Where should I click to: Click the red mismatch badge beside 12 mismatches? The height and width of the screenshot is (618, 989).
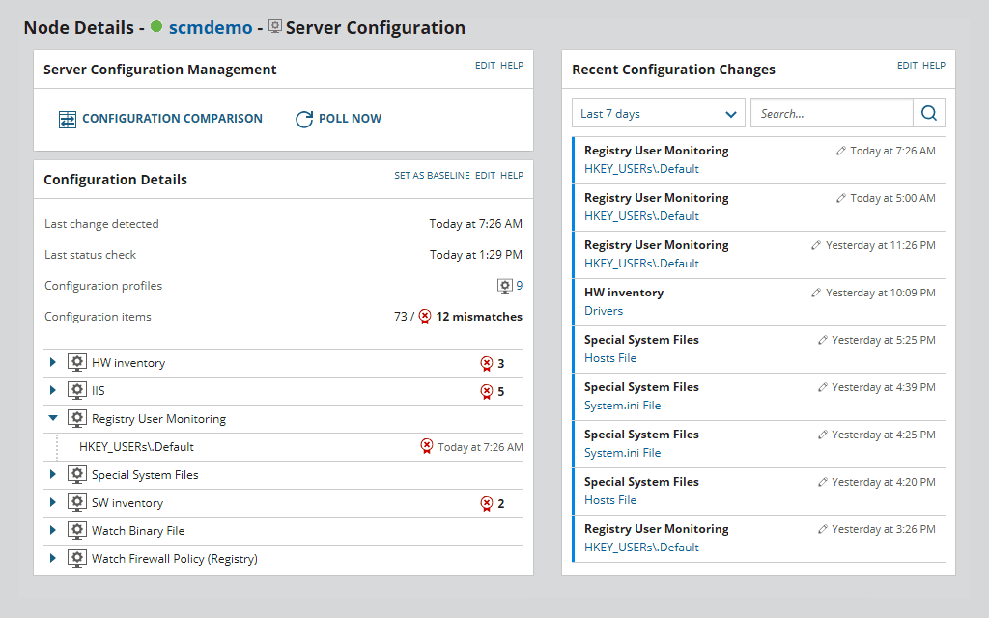(x=424, y=316)
